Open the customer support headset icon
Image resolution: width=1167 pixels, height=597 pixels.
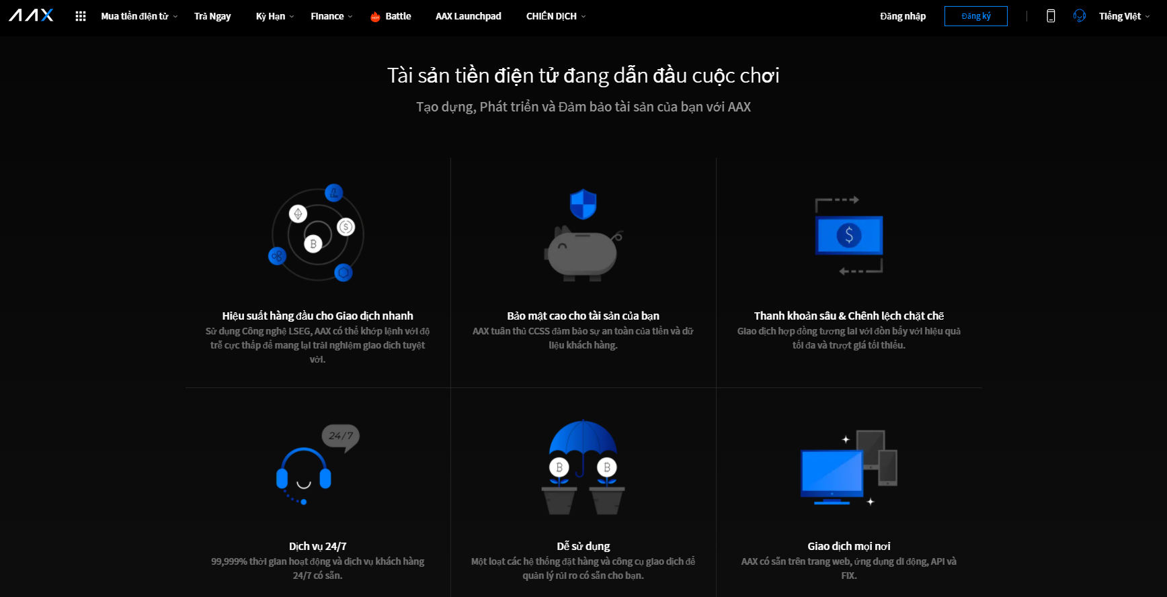coord(1080,16)
